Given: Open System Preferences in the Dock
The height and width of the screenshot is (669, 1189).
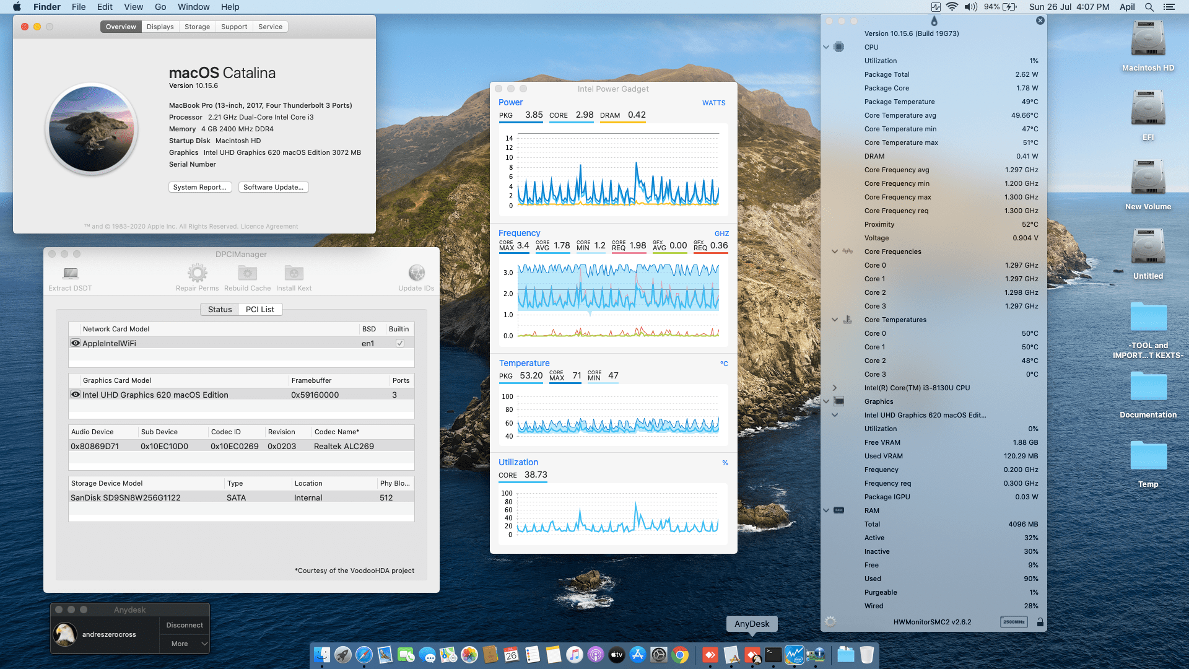Looking at the screenshot, I should point(659,654).
